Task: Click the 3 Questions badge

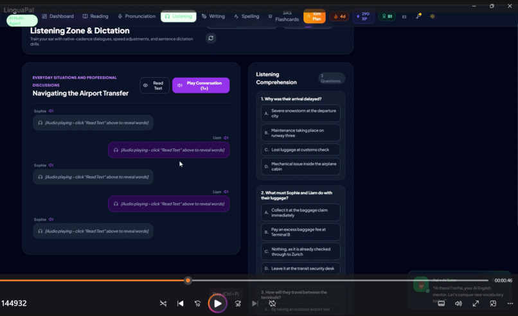Action: click(332, 78)
